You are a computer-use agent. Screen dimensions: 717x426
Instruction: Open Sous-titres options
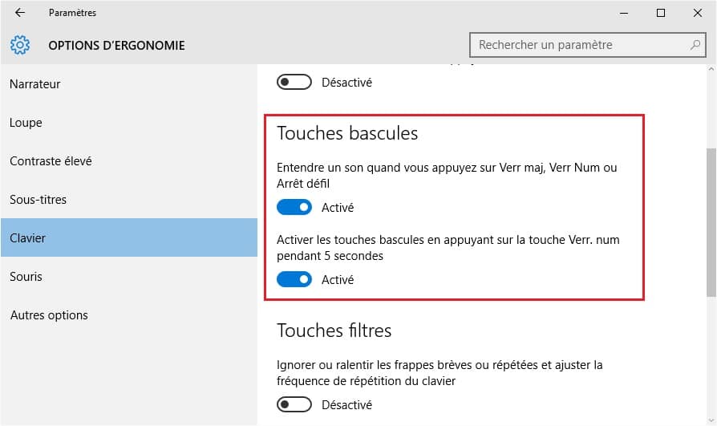click(38, 200)
